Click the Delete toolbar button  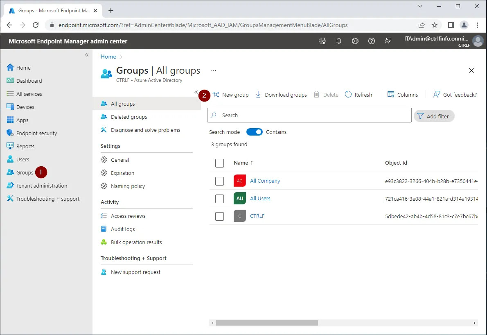coord(326,95)
